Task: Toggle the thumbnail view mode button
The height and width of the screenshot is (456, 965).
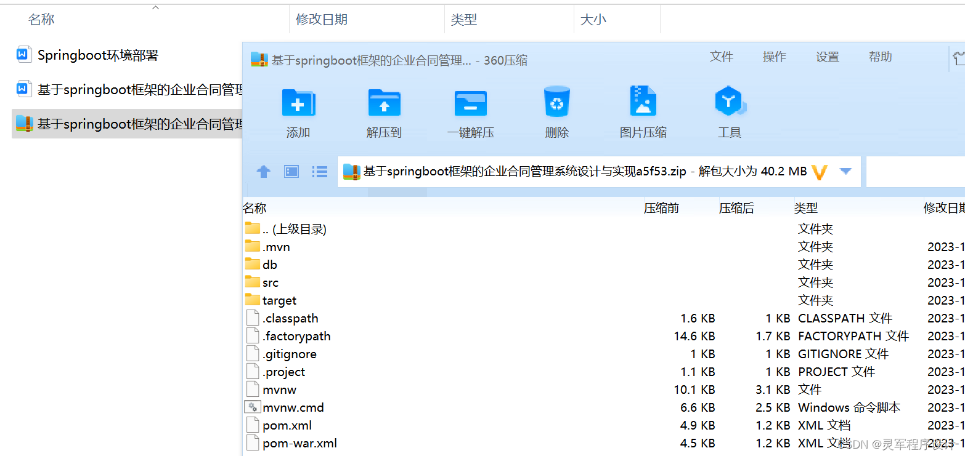Action: coord(290,172)
